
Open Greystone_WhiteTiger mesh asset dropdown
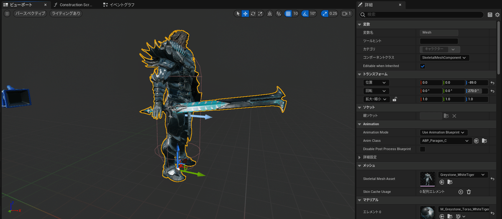click(463, 175)
